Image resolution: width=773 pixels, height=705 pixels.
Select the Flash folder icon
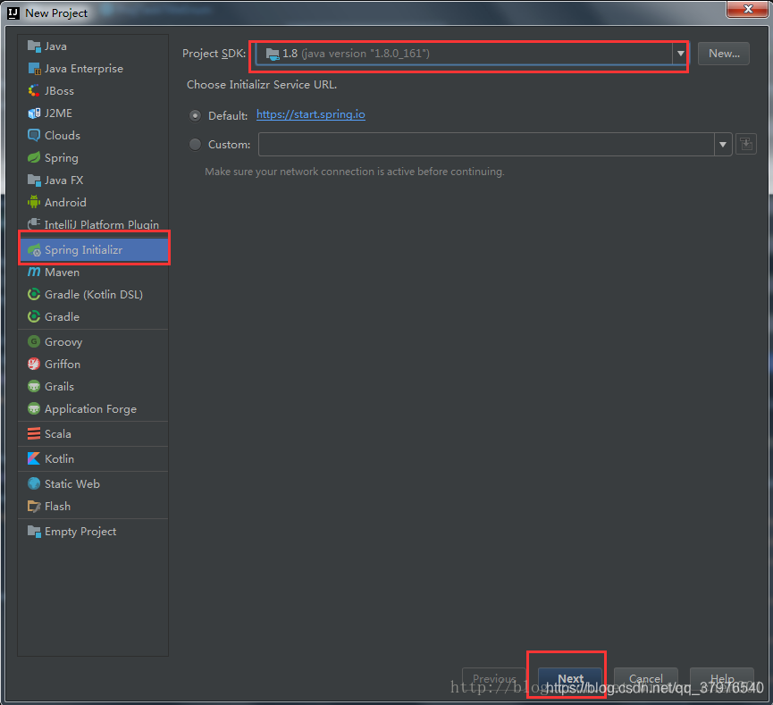pyautogui.click(x=34, y=507)
